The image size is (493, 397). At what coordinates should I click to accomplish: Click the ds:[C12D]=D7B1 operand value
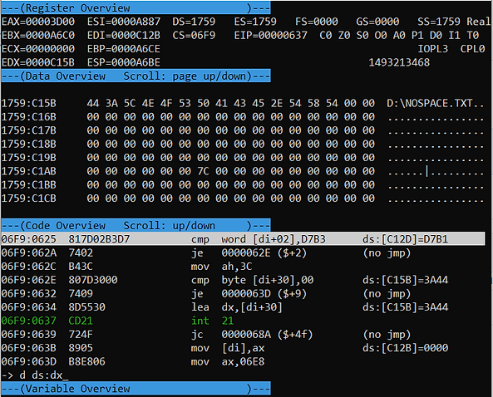[405, 239]
